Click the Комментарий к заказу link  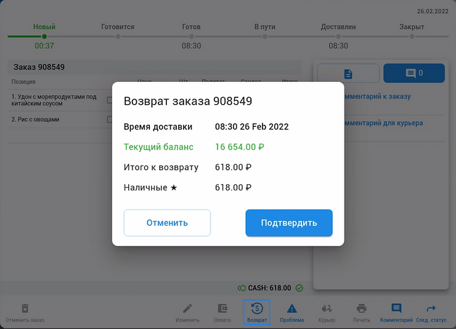click(377, 97)
